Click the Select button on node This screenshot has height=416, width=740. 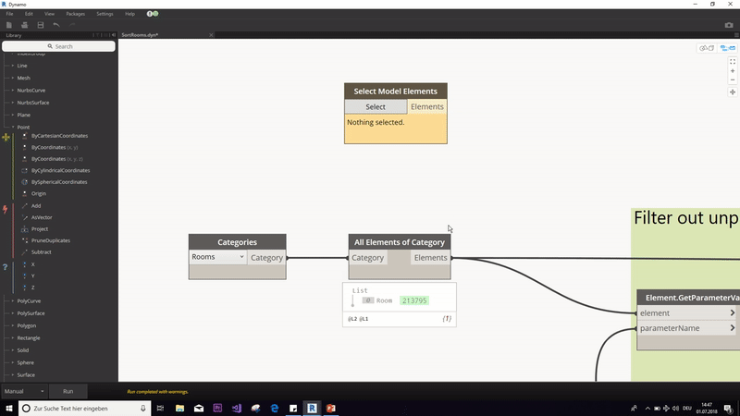376,106
